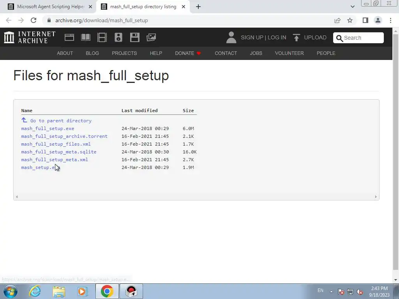Click the upload arrow icon
This screenshot has height=299, width=399.
296,37
